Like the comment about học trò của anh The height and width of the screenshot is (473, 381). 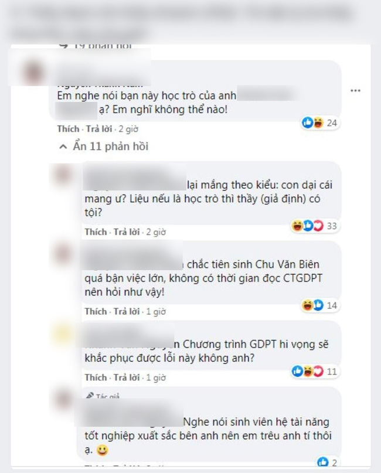coord(68,129)
